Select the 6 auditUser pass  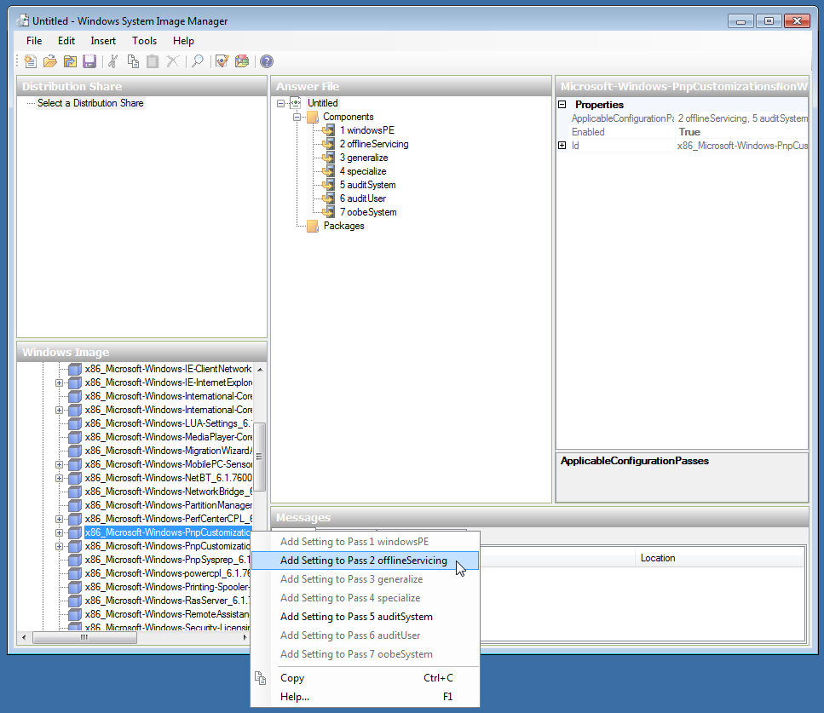coord(363,198)
